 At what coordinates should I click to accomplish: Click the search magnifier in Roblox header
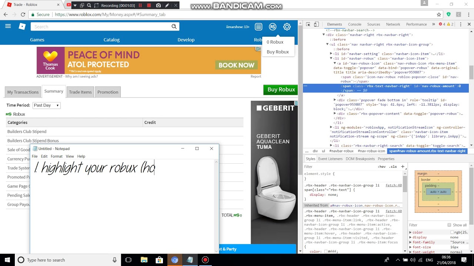click(174, 27)
